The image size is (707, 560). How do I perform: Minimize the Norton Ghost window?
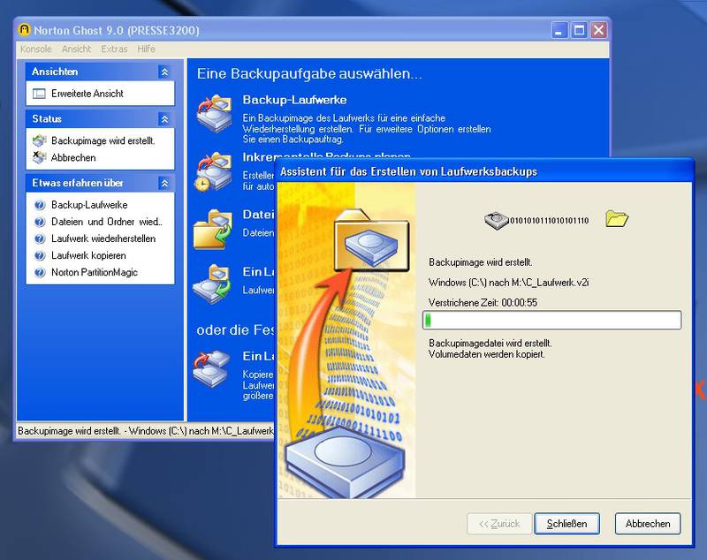559,31
